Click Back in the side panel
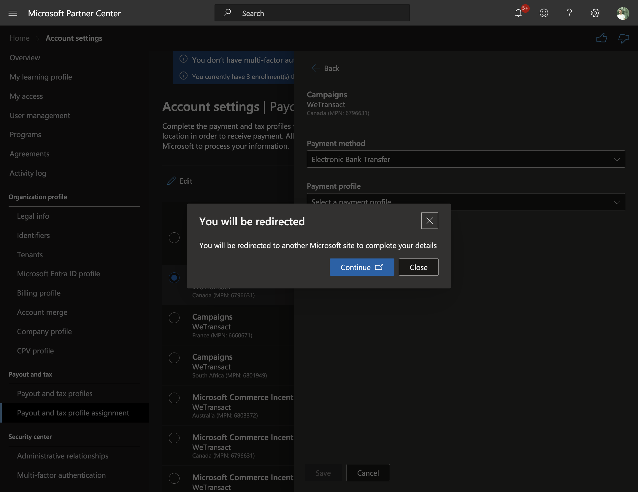638x492 pixels. pyautogui.click(x=325, y=68)
